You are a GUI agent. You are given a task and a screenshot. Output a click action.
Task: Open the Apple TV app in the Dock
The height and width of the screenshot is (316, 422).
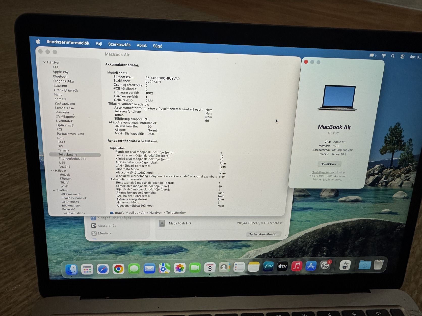[x=282, y=266]
